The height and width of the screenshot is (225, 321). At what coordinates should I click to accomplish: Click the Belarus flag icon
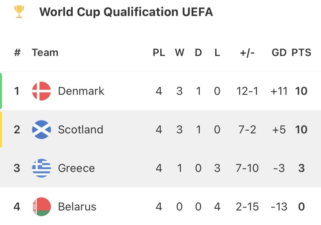[41, 207]
